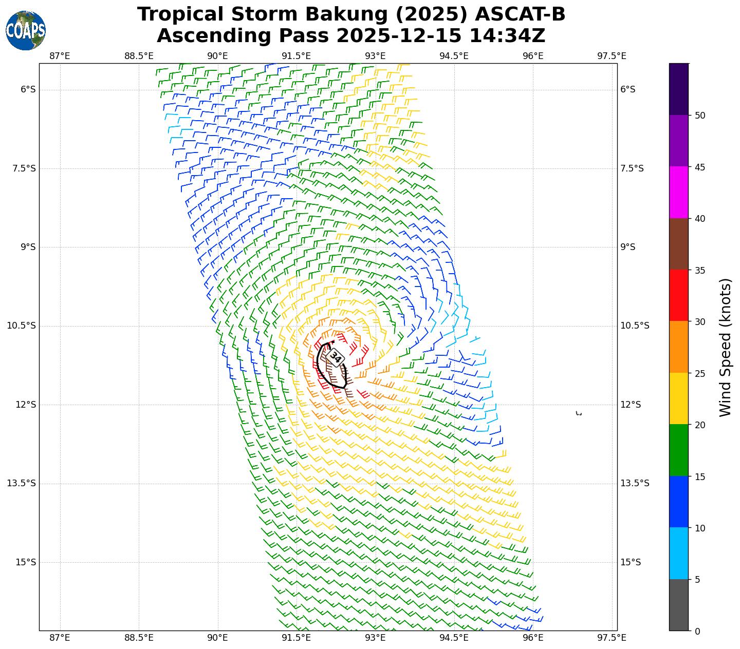Viewport: 740px width, 649px height.
Task: Select the red 30-35 knot colorbar segment
Action: (678, 295)
